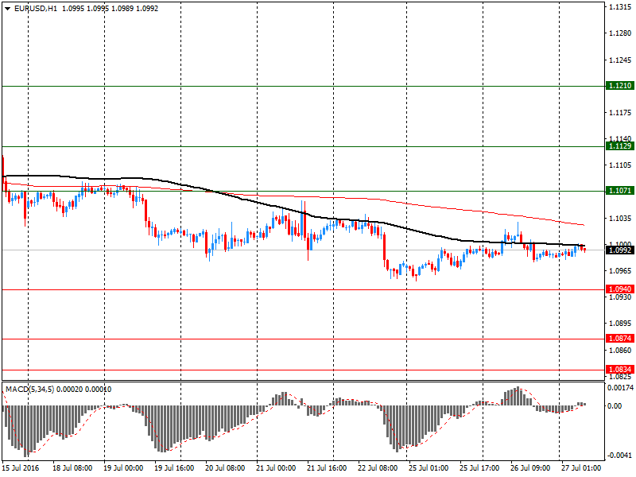This screenshot has height=477, width=636.
Task: Click the MACD(5,34,5) indicator label
Action: (x=29, y=390)
